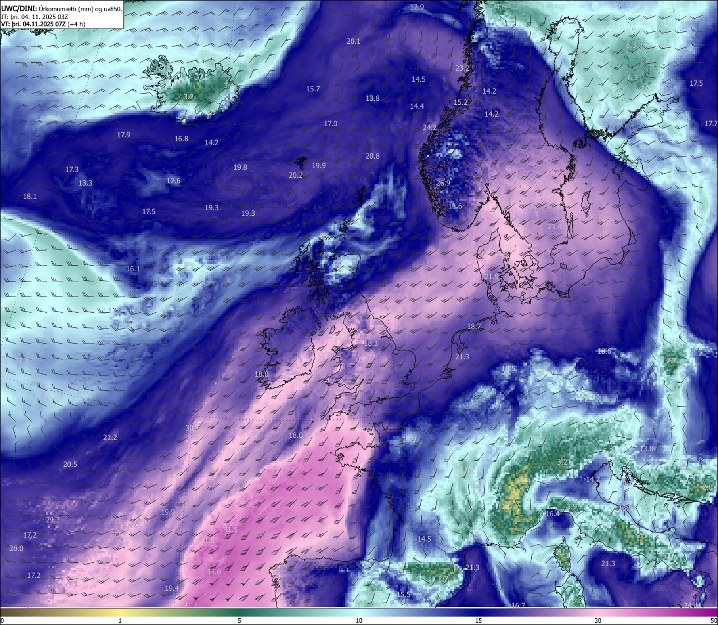Click the value 17.7 at the right edge

[711, 123]
